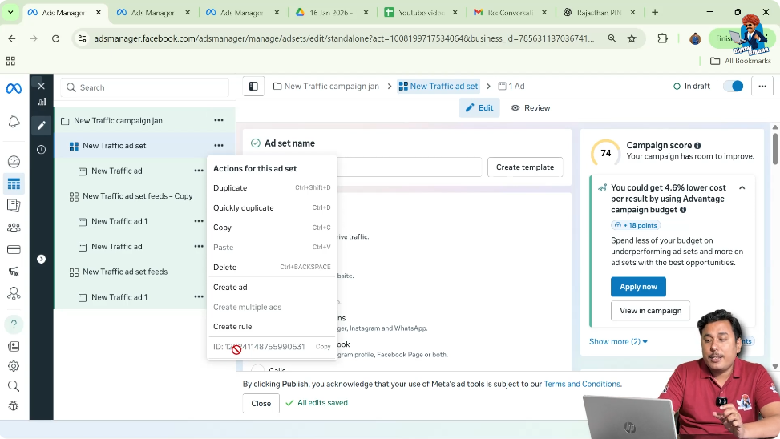780x439 pixels.
Task: Click the right panel vertical scrollbar
Action: pos(775,147)
